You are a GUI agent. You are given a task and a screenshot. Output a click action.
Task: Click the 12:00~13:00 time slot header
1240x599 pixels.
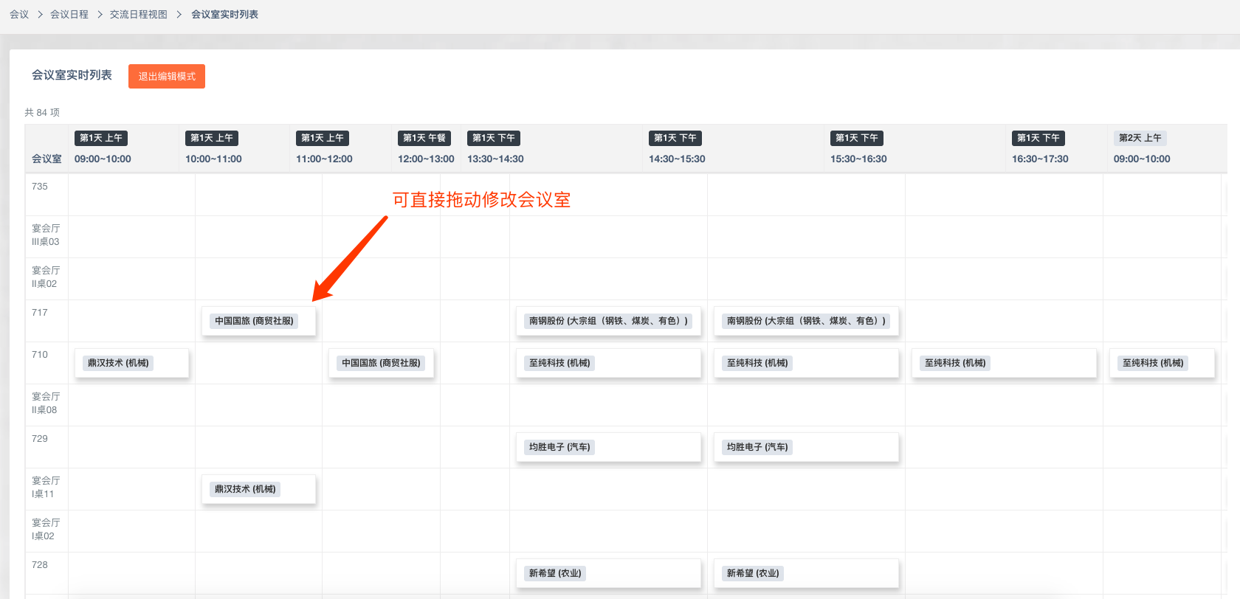[426, 159]
